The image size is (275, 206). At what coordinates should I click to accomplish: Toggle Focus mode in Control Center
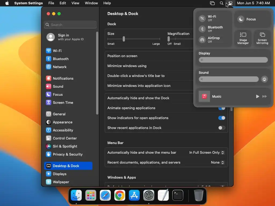tap(241, 19)
